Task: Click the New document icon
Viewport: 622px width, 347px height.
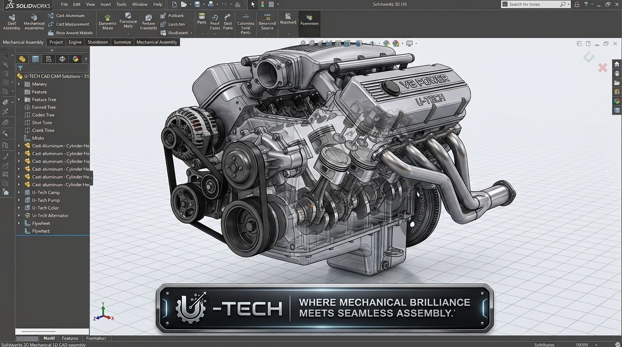Action: click(x=175, y=4)
